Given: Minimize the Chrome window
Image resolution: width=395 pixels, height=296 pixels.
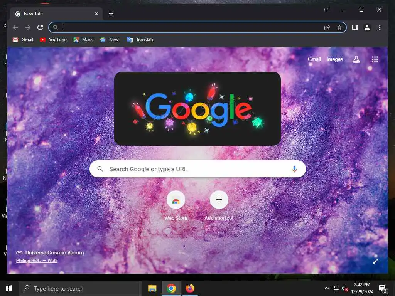Looking at the screenshot, I should point(344,10).
